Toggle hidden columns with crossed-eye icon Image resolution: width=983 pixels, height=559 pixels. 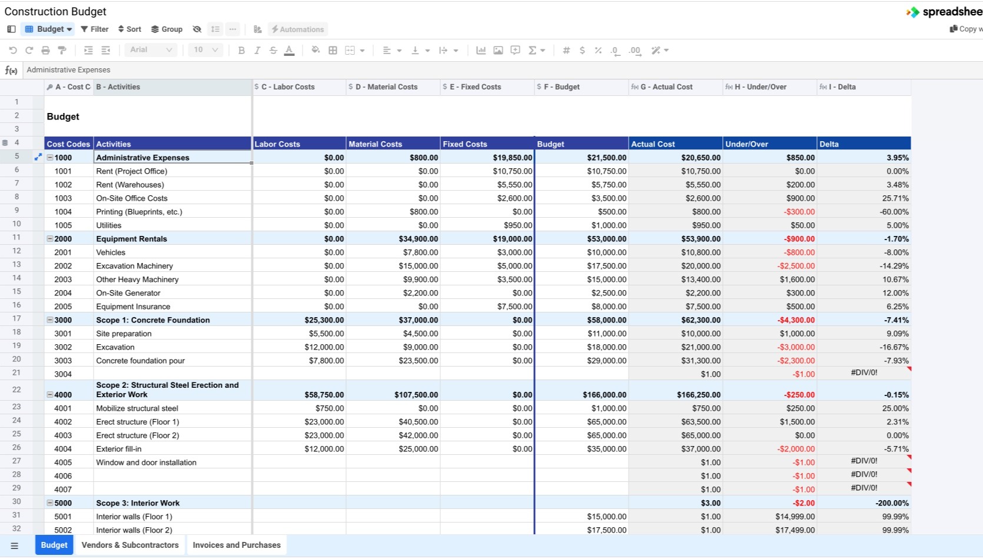coord(197,29)
